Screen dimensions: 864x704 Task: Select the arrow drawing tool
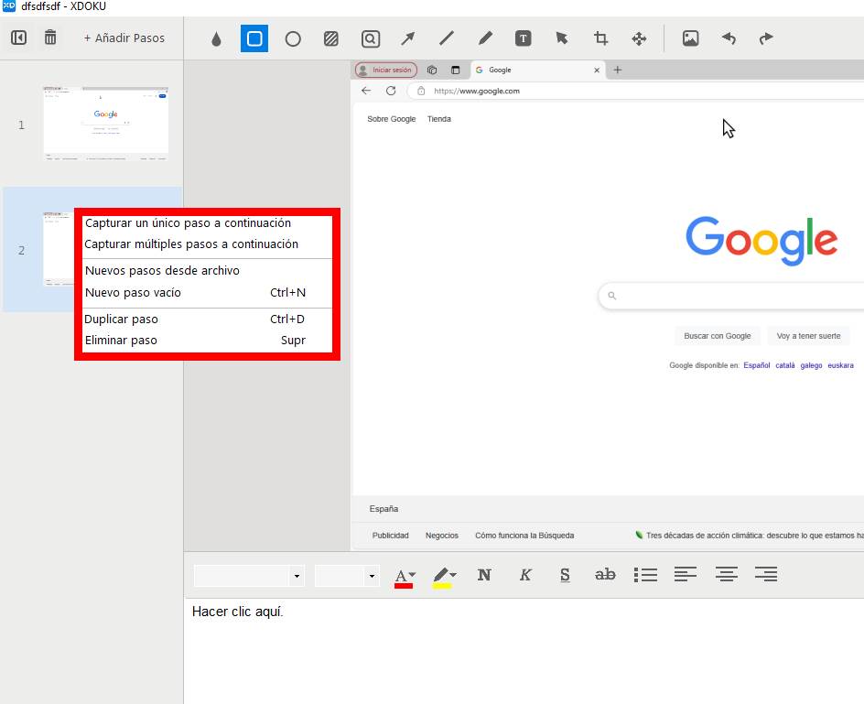coord(408,38)
